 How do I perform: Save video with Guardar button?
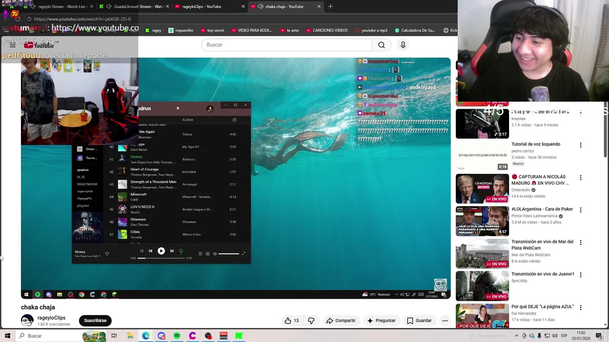point(419,321)
